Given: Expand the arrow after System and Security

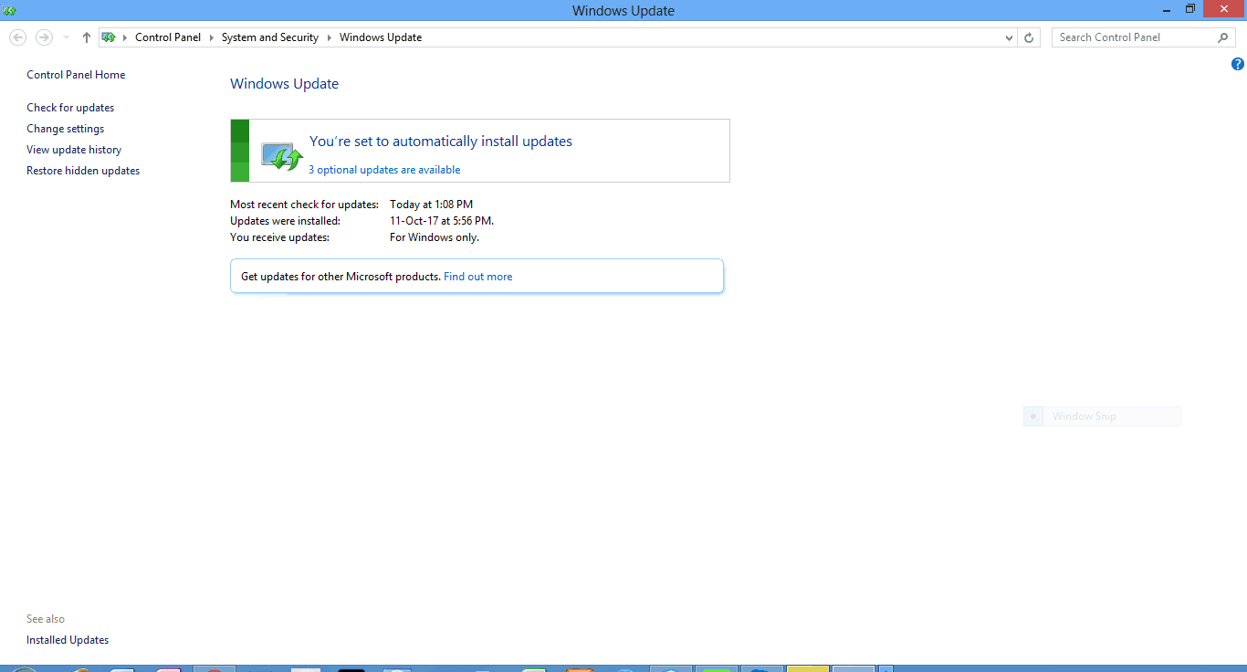Looking at the screenshot, I should (x=330, y=37).
